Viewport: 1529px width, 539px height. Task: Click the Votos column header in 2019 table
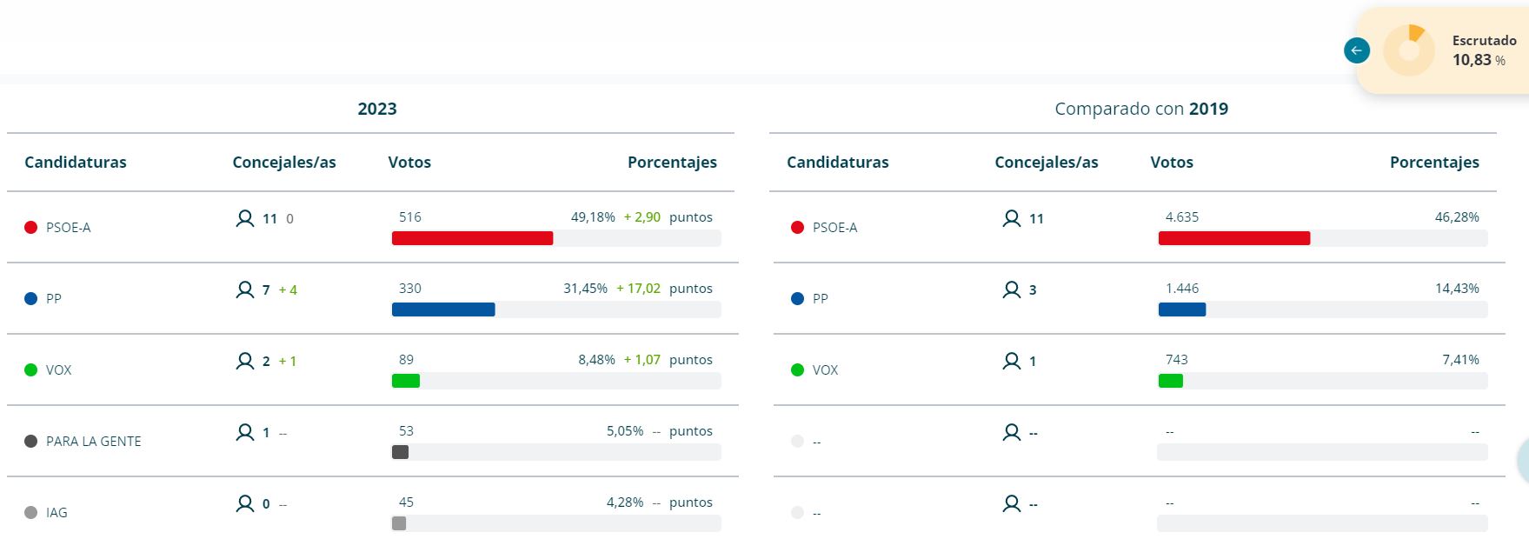point(1172,163)
